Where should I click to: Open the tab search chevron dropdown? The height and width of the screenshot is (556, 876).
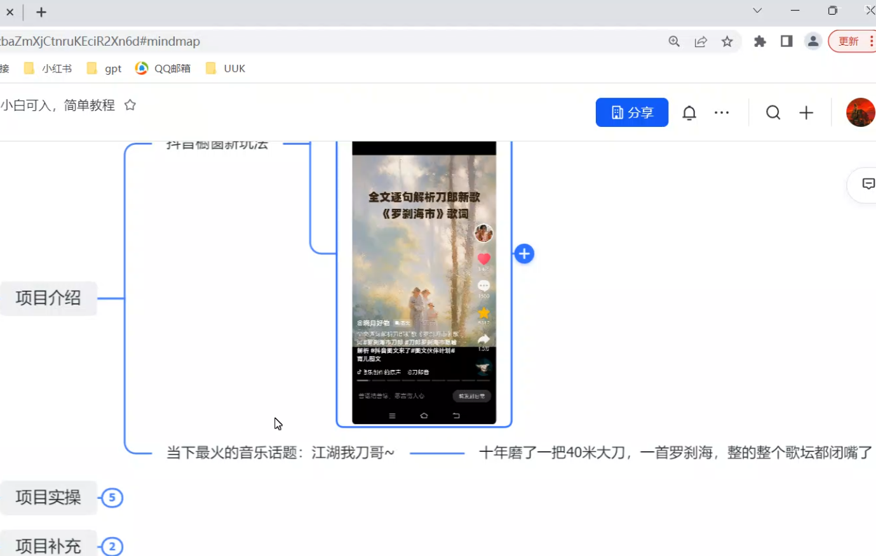pyautogui.click(x=757, y=11)
